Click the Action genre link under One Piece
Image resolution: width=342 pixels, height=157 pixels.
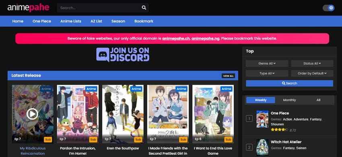pos(287,119)
